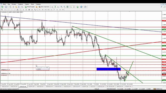Switch to the USDCHF,H4 chart tab
166x93 pixels.
pyautogui.click(x=14, y=87)
